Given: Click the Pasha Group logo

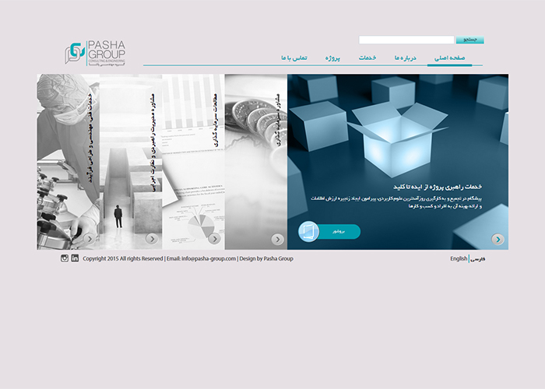Looking at the screenshot, I should [x=95, y=53].
